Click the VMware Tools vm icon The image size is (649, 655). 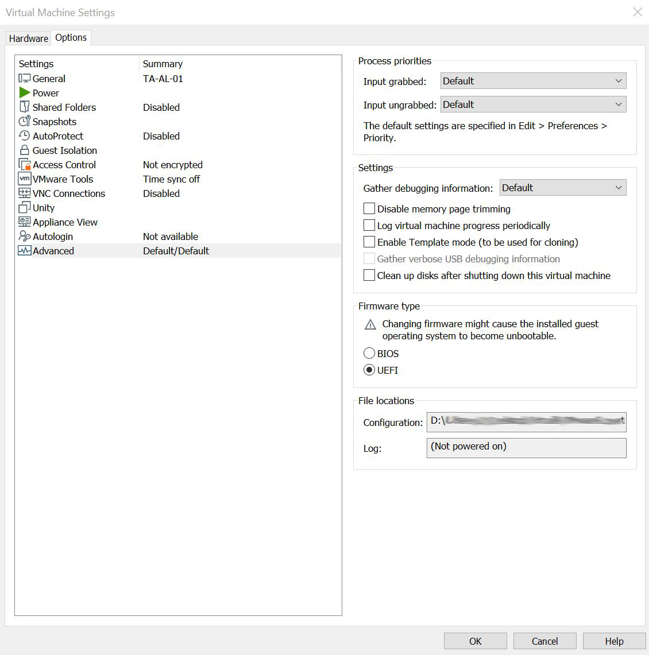(24, 179)
